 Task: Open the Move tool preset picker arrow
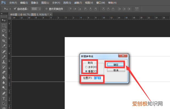(10, 9)
